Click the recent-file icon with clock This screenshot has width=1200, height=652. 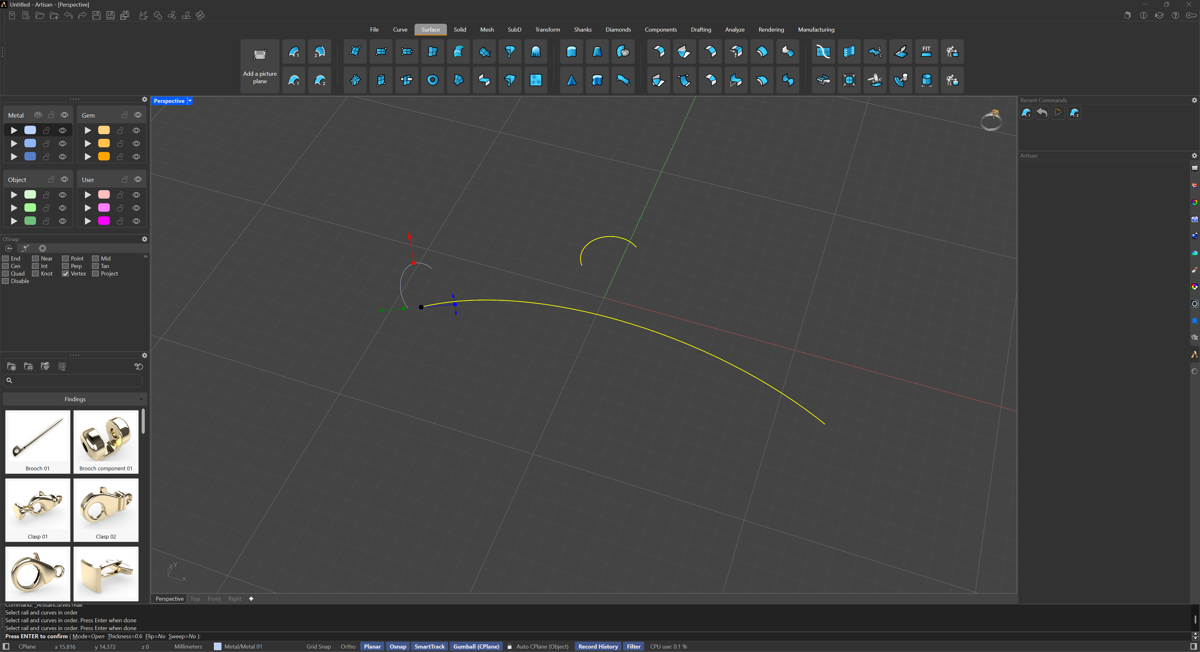[x=26, y=15]
